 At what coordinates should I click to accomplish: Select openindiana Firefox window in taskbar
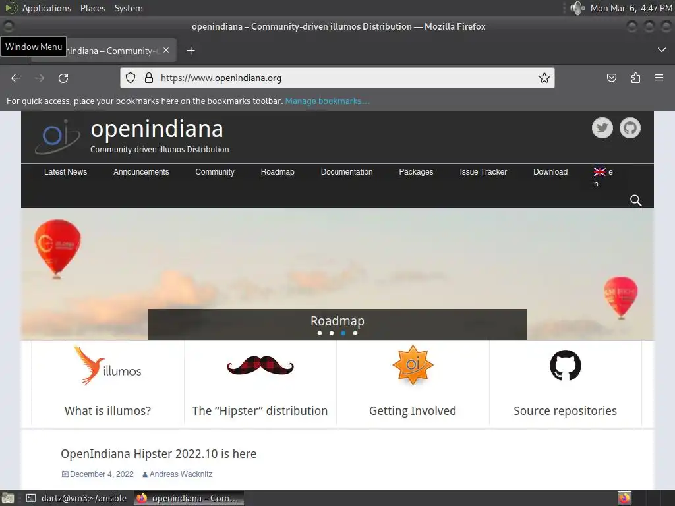click(x=189, y=498)
